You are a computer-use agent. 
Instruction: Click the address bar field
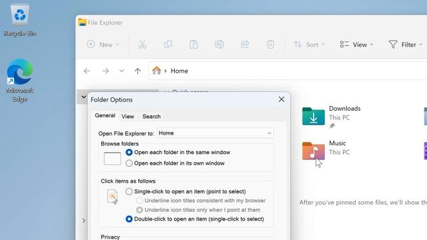pyautogui.click(x=288, y=71)
